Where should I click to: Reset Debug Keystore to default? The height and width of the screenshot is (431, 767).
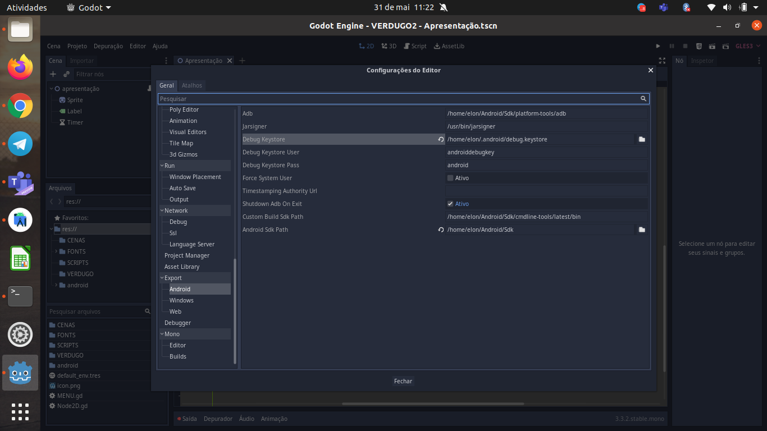[x=441, y=139]
